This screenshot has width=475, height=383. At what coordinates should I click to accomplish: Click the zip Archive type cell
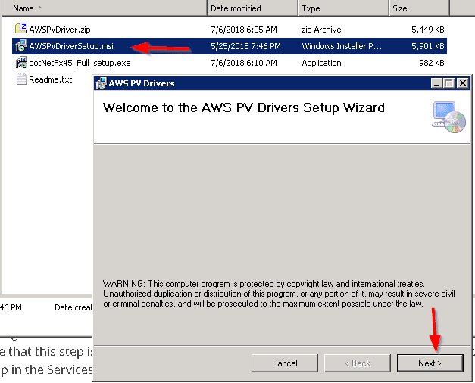click(321, 30)
